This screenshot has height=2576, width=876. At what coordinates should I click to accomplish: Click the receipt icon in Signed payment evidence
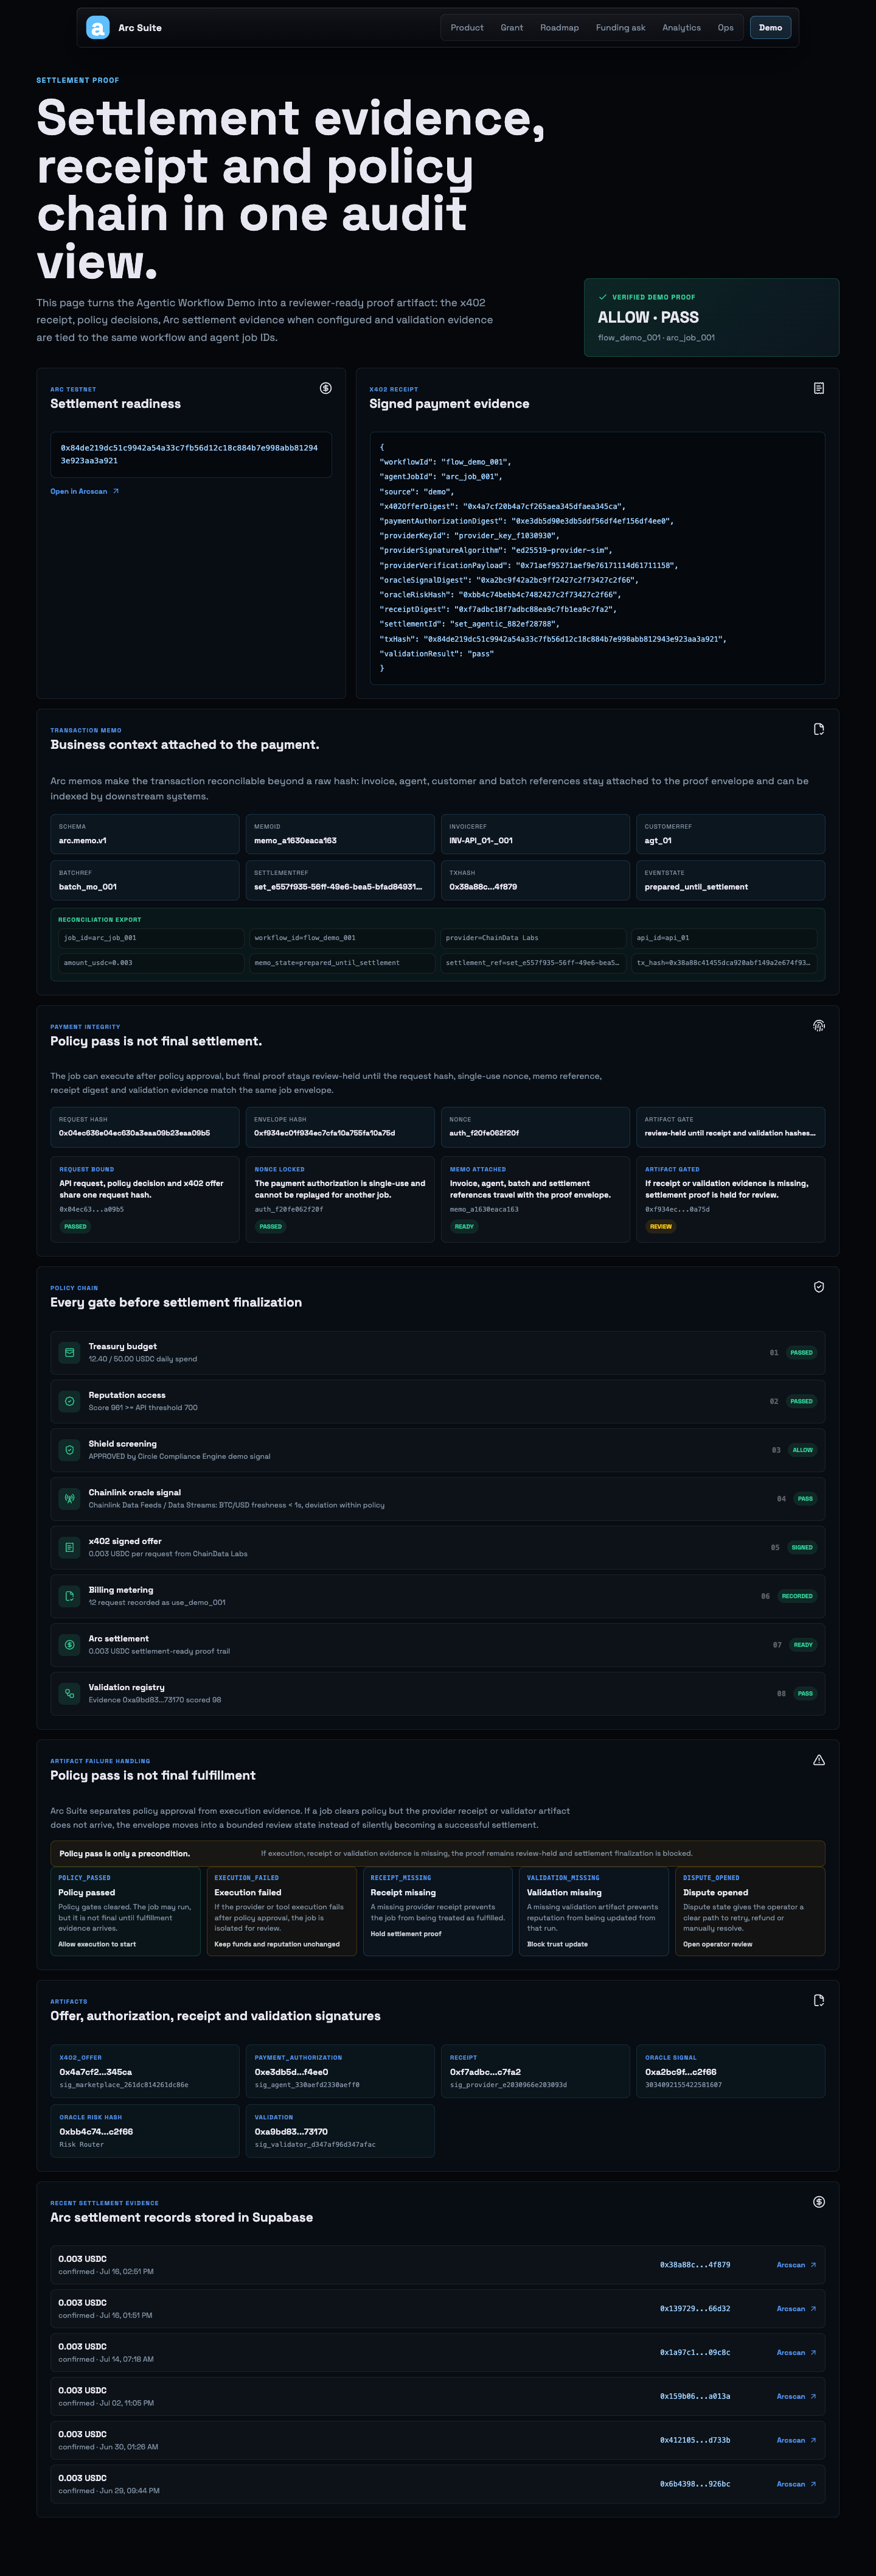pos(819,388)
